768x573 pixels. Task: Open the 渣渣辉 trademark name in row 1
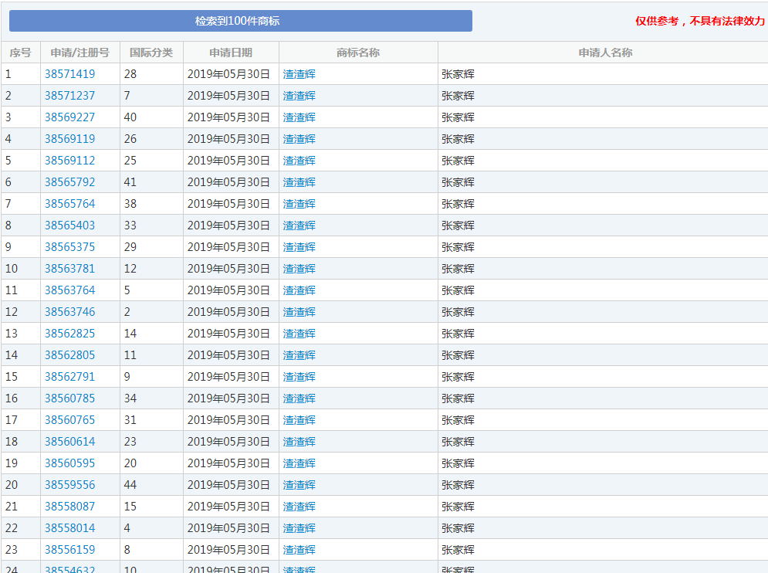[299, 74]
